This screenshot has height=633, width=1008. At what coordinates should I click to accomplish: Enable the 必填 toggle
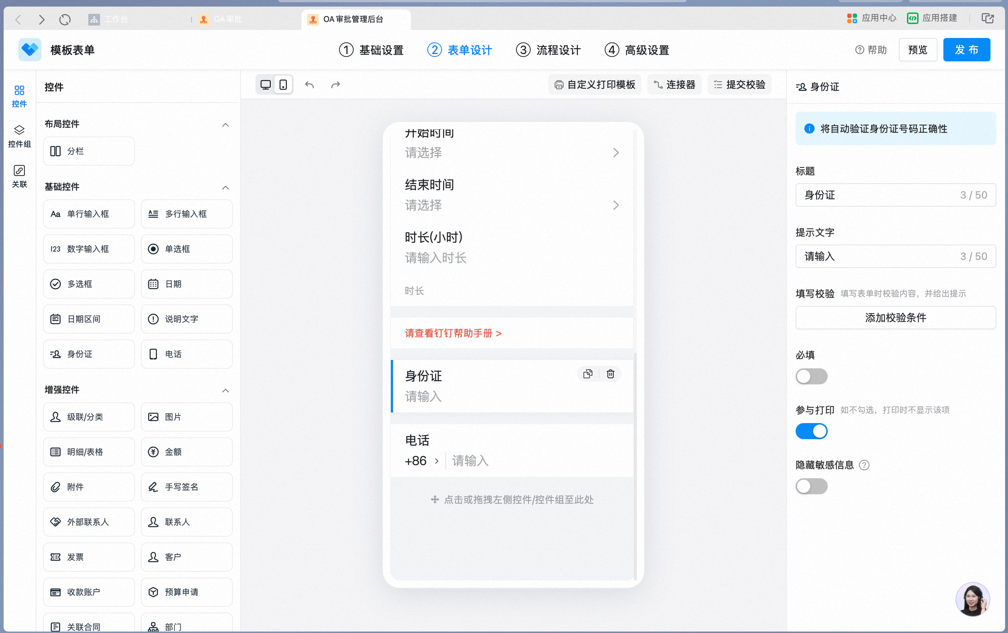(x=811, y=376)
